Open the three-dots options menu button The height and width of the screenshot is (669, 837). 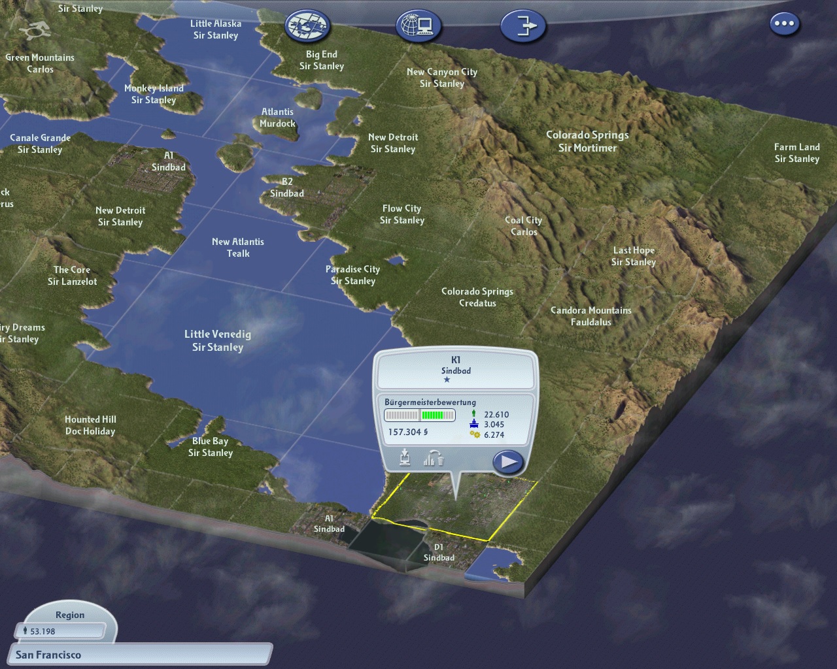pyautogui.click(x=783, y=24)
